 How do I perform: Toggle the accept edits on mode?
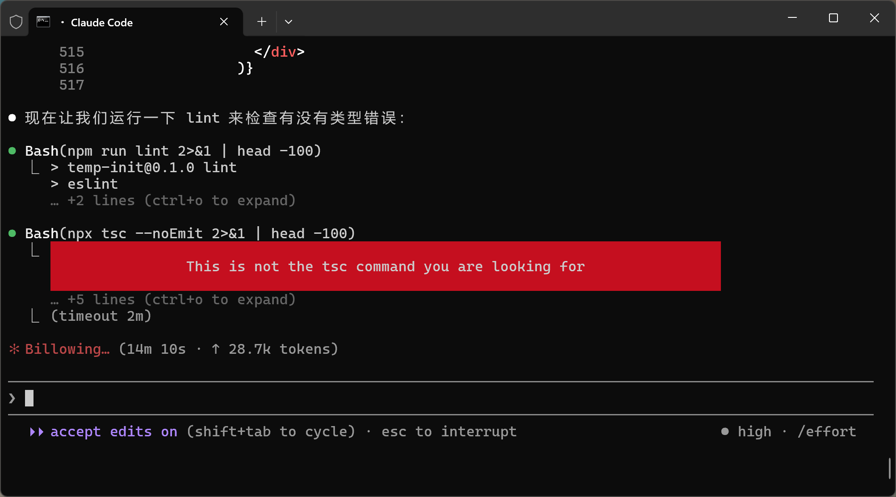pos(113,432)
